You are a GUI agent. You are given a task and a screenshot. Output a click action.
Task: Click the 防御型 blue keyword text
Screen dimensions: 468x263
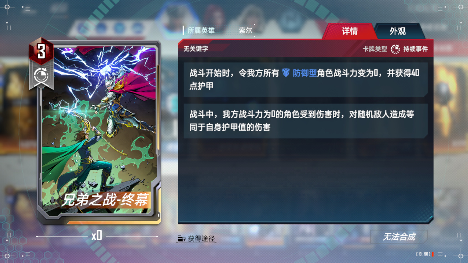(x=305, y=73)
